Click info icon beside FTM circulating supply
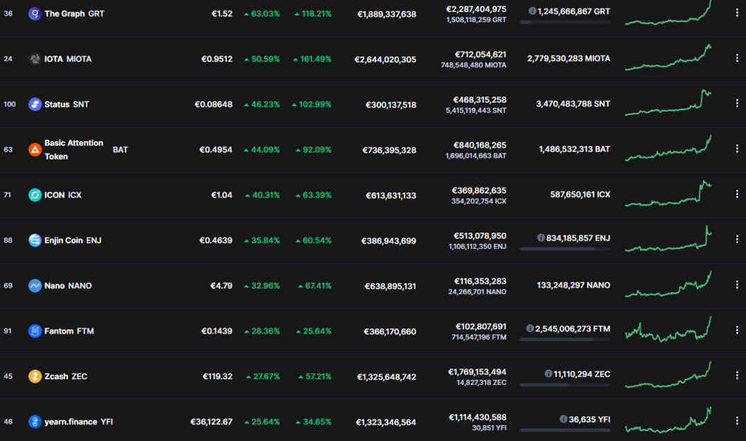 [530, 329]
